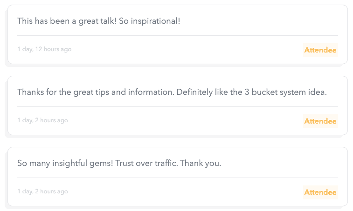Click the divider line in the great talk comment
353x211 pixels.
pyautogui.click(x=177, y=36)
